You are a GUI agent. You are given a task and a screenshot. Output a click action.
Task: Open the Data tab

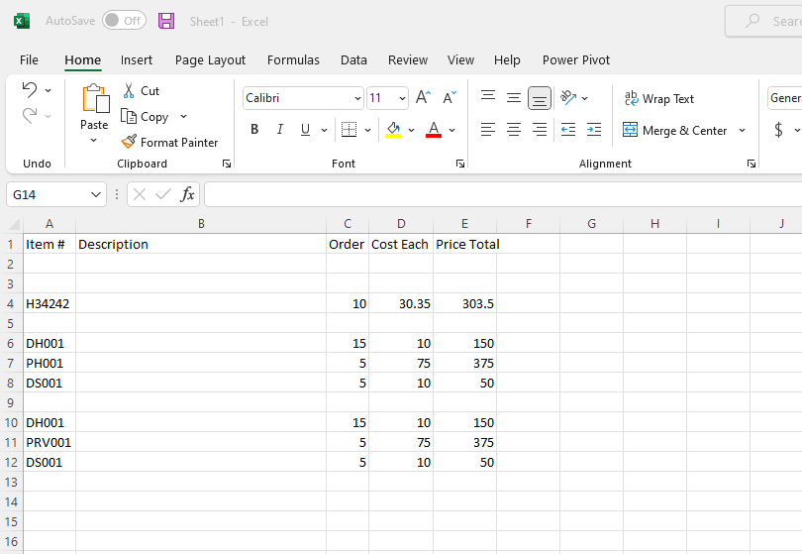353,59
